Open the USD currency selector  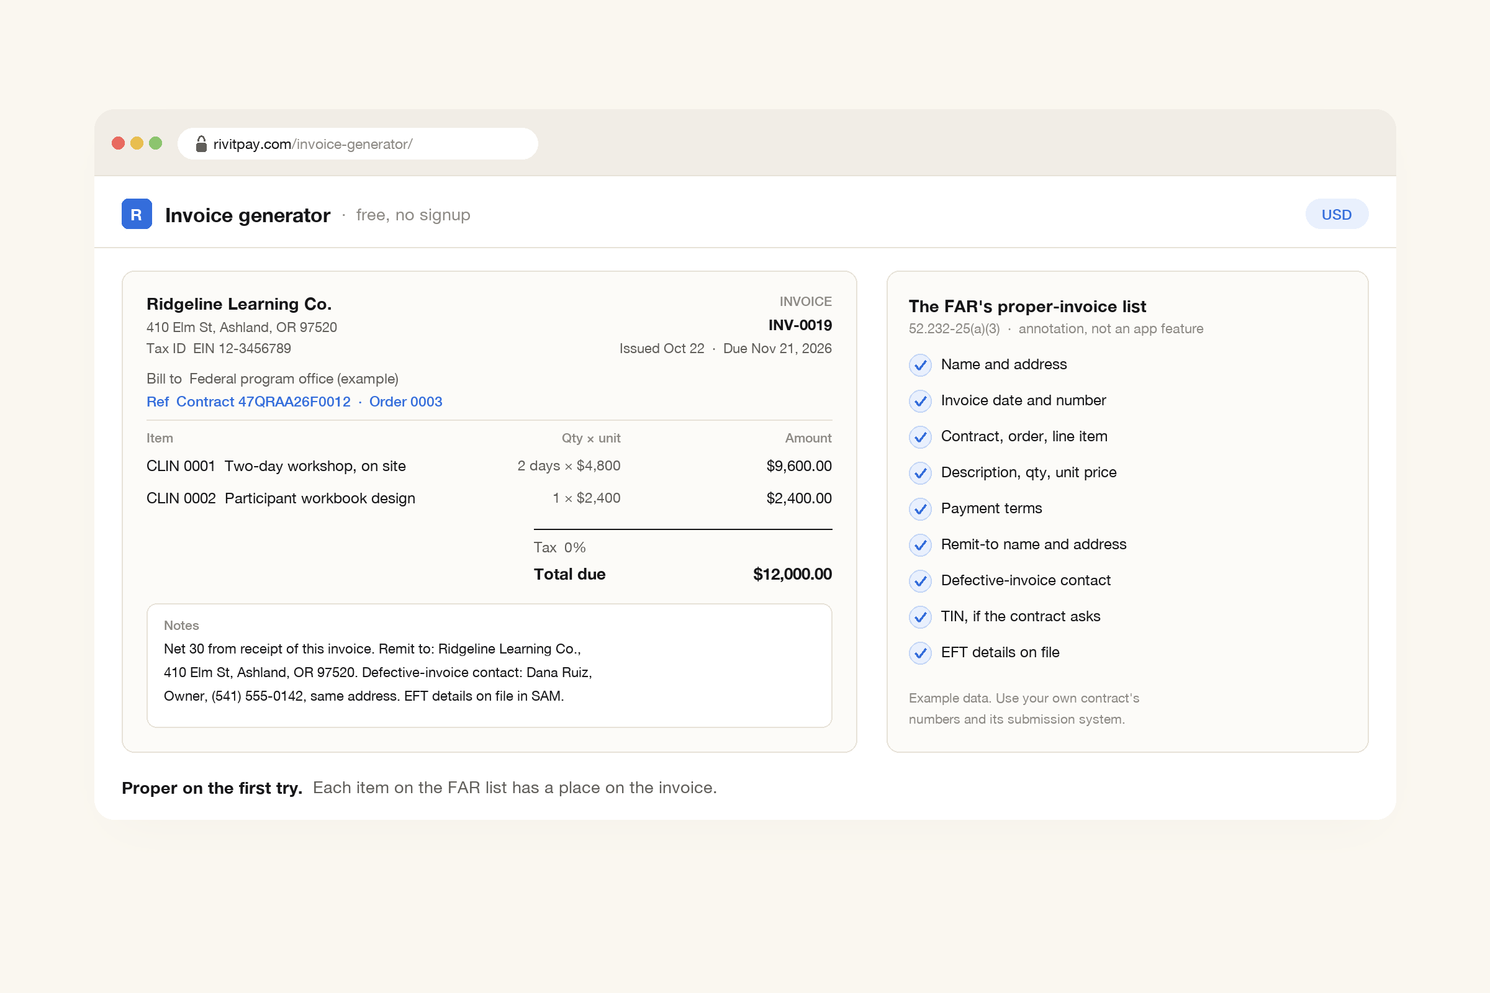pos(1336,215)
